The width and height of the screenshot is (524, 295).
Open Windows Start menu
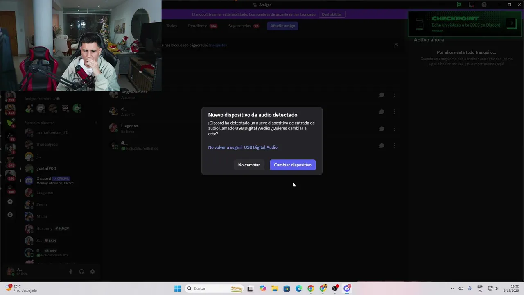point(177,288)
